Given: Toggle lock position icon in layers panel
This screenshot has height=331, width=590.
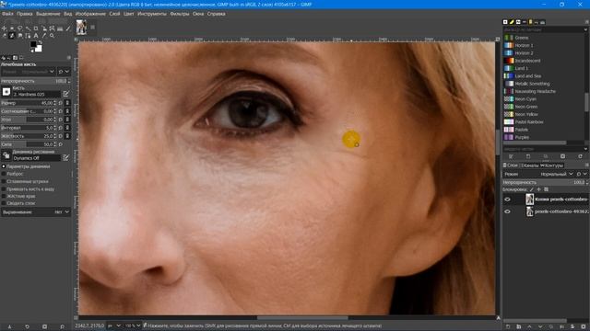Looking at the screenshot, I should pos(538,189).
